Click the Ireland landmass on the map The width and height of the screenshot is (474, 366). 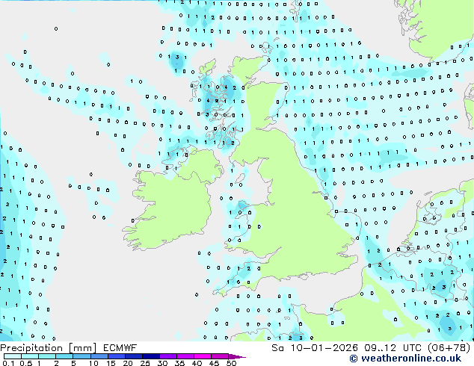point(173,205)
